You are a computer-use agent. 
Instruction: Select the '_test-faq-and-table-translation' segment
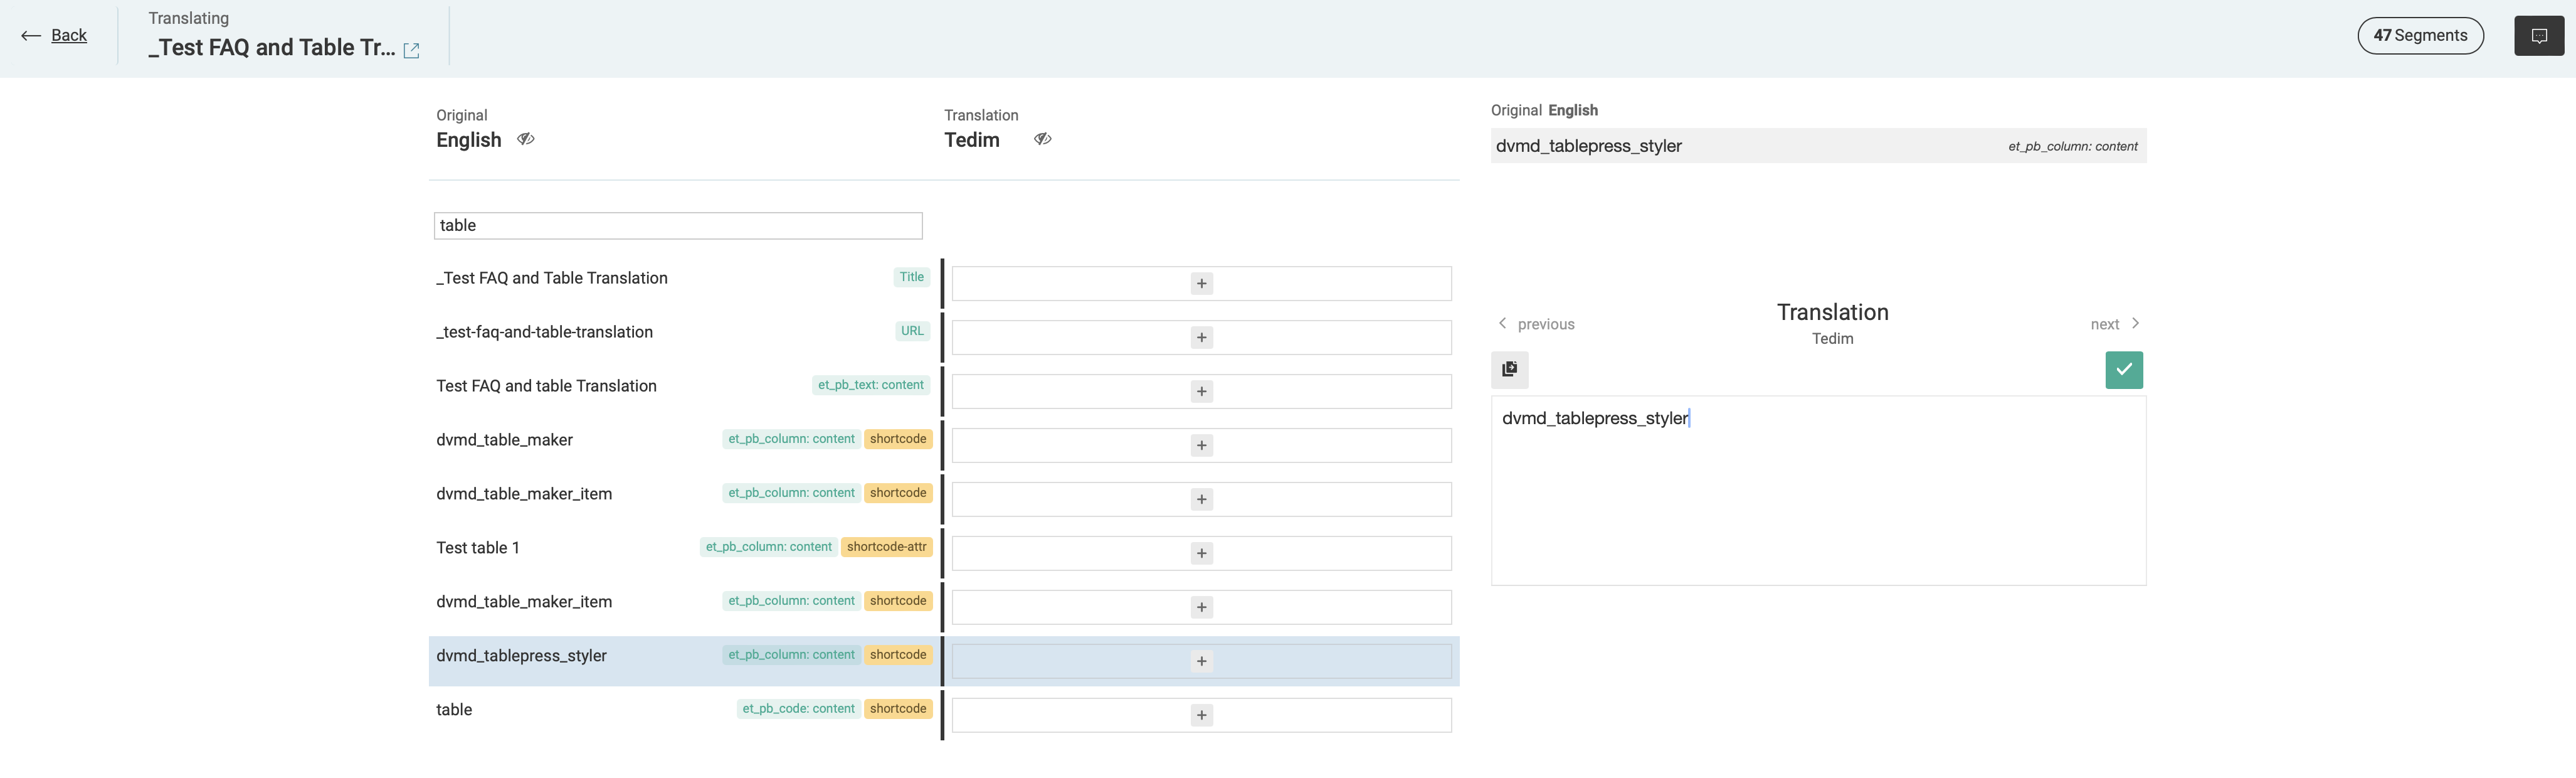pyautogui.click(x=544, y=332)
